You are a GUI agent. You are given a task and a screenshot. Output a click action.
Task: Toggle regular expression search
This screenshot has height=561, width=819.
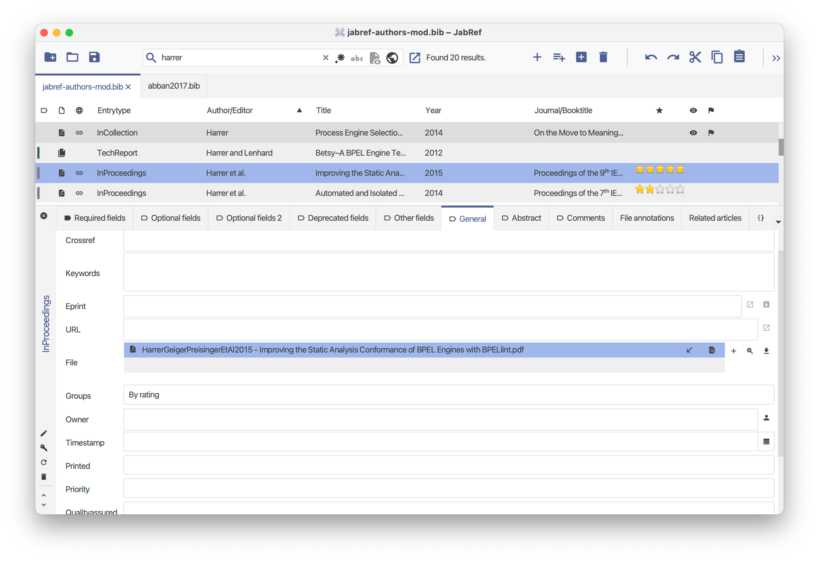[340, 58]
